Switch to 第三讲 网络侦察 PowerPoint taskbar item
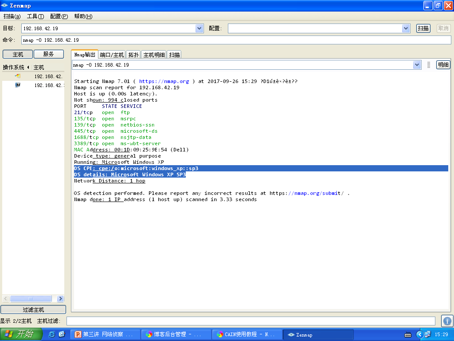454x341 pixels. point(106,335)
